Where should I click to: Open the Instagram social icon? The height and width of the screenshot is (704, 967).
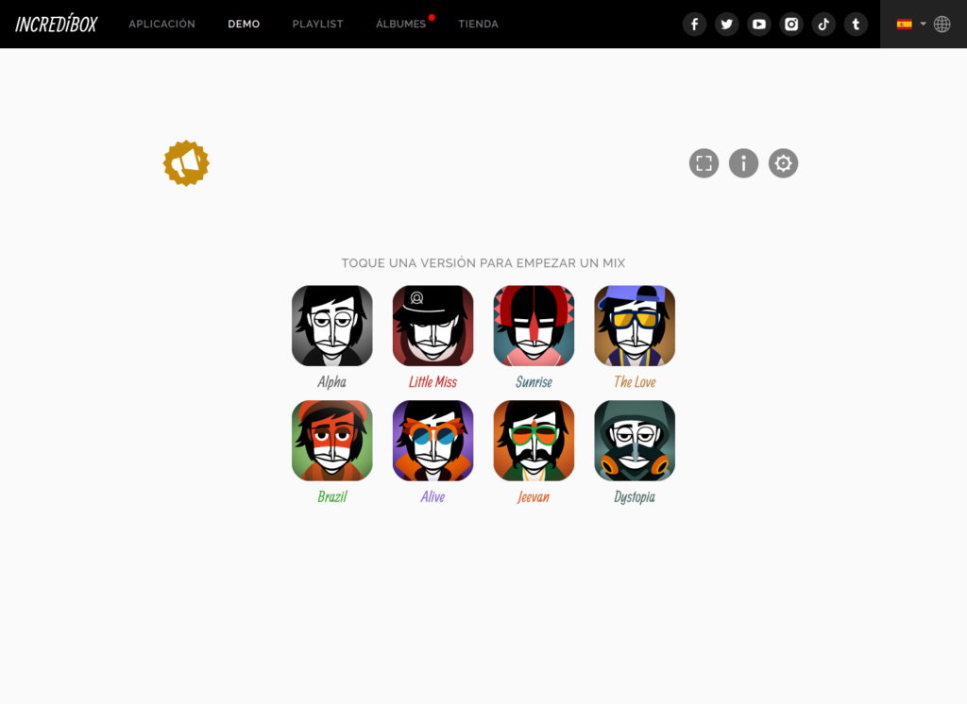(791, 24)
